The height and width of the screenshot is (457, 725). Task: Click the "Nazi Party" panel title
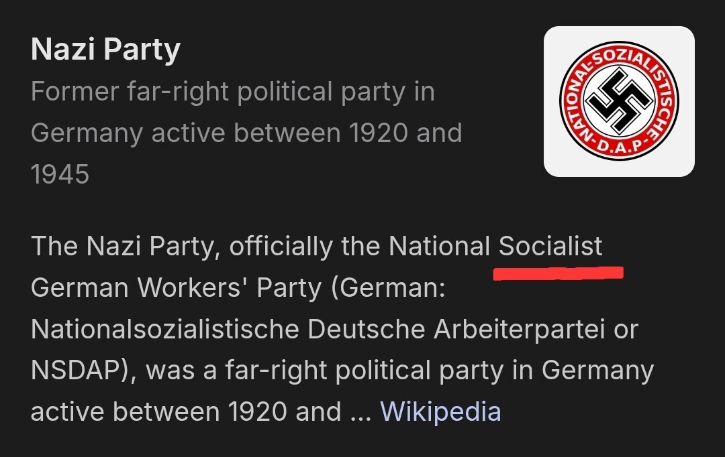105,50
